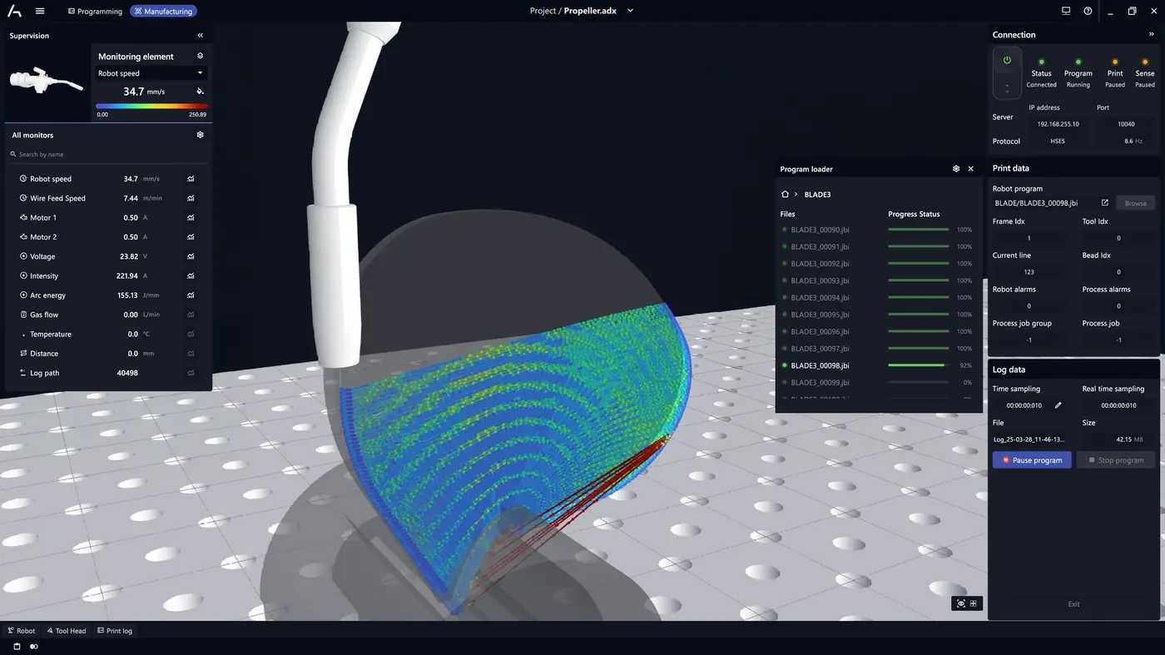Toggle the connection power button
Screen dimensions: 1165x655
pos(1007,61)
